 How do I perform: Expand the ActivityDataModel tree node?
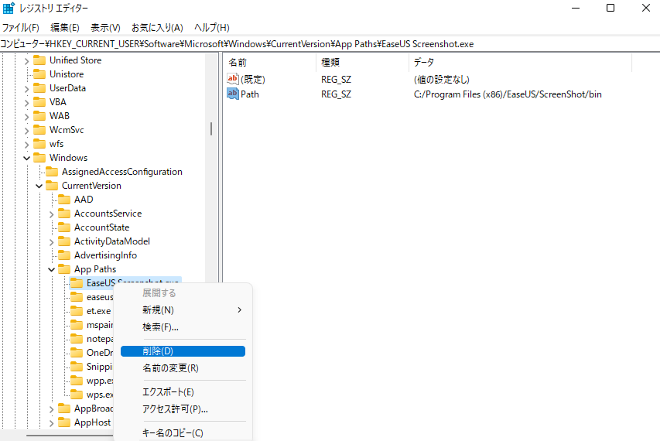click(52, 241)
